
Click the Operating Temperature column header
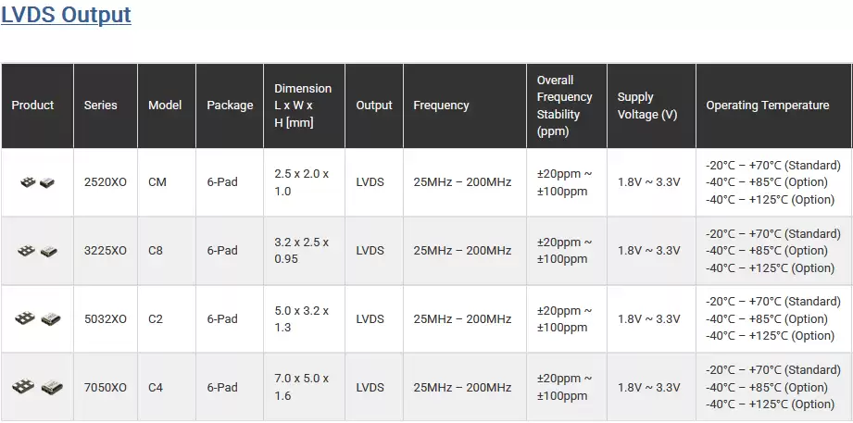(773, 106)
